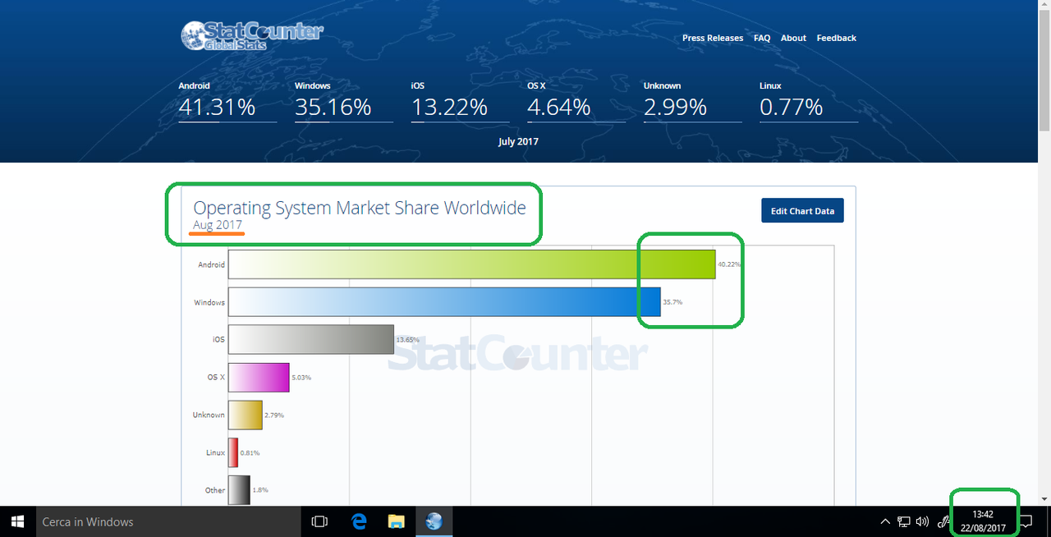Viewport: 1051px width, 537px height.
Task: Click the 13.65% iOS value label
Action: pyautogui.click(x=407, y=340)
